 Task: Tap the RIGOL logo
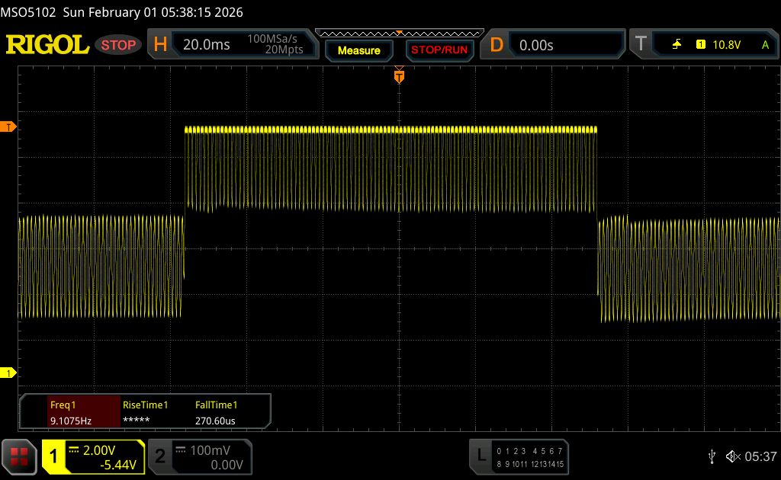[x=47, y=45]
